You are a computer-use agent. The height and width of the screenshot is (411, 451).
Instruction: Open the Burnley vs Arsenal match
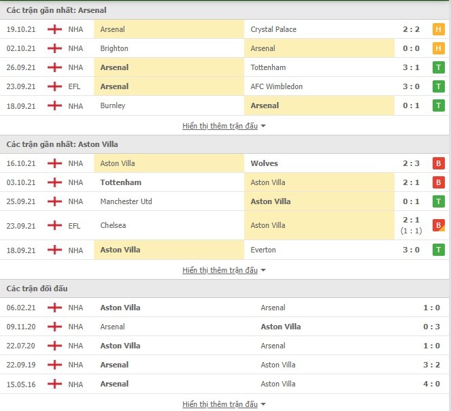point(224,105)
